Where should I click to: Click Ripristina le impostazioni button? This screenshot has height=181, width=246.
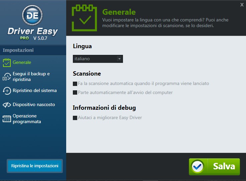click(35, 166)
